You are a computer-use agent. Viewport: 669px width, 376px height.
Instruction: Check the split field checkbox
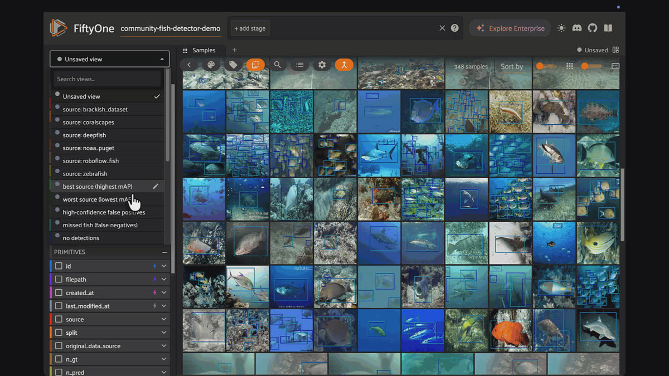[59, 333]
